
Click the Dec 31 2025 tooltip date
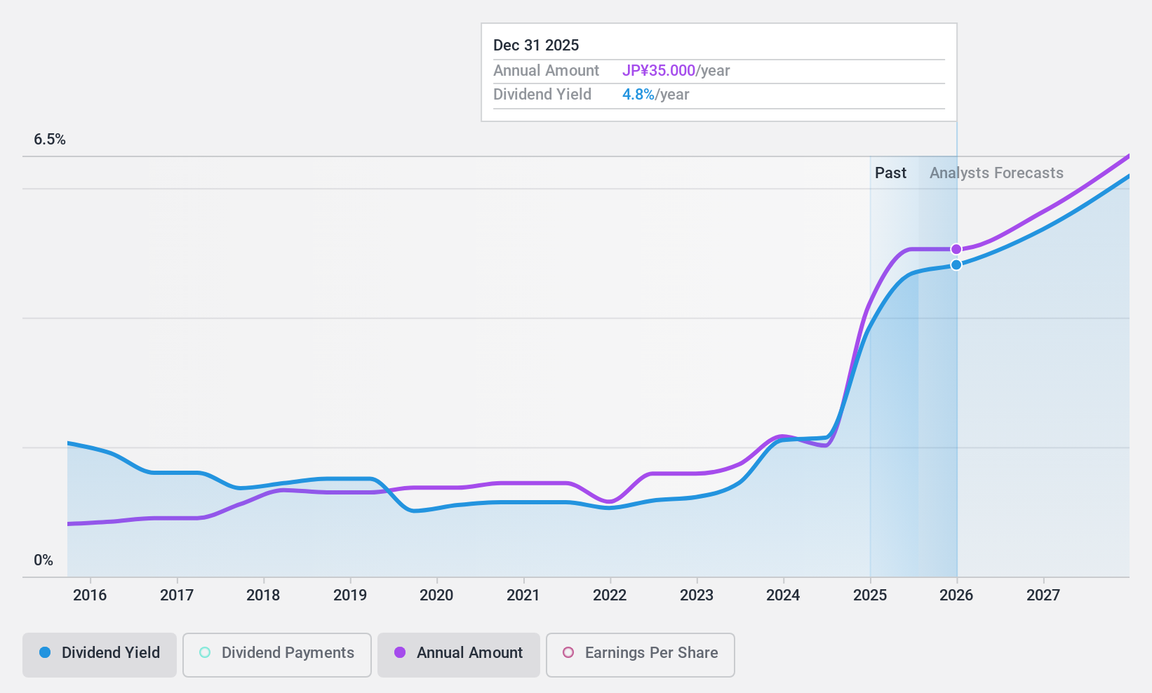(536, 46)
